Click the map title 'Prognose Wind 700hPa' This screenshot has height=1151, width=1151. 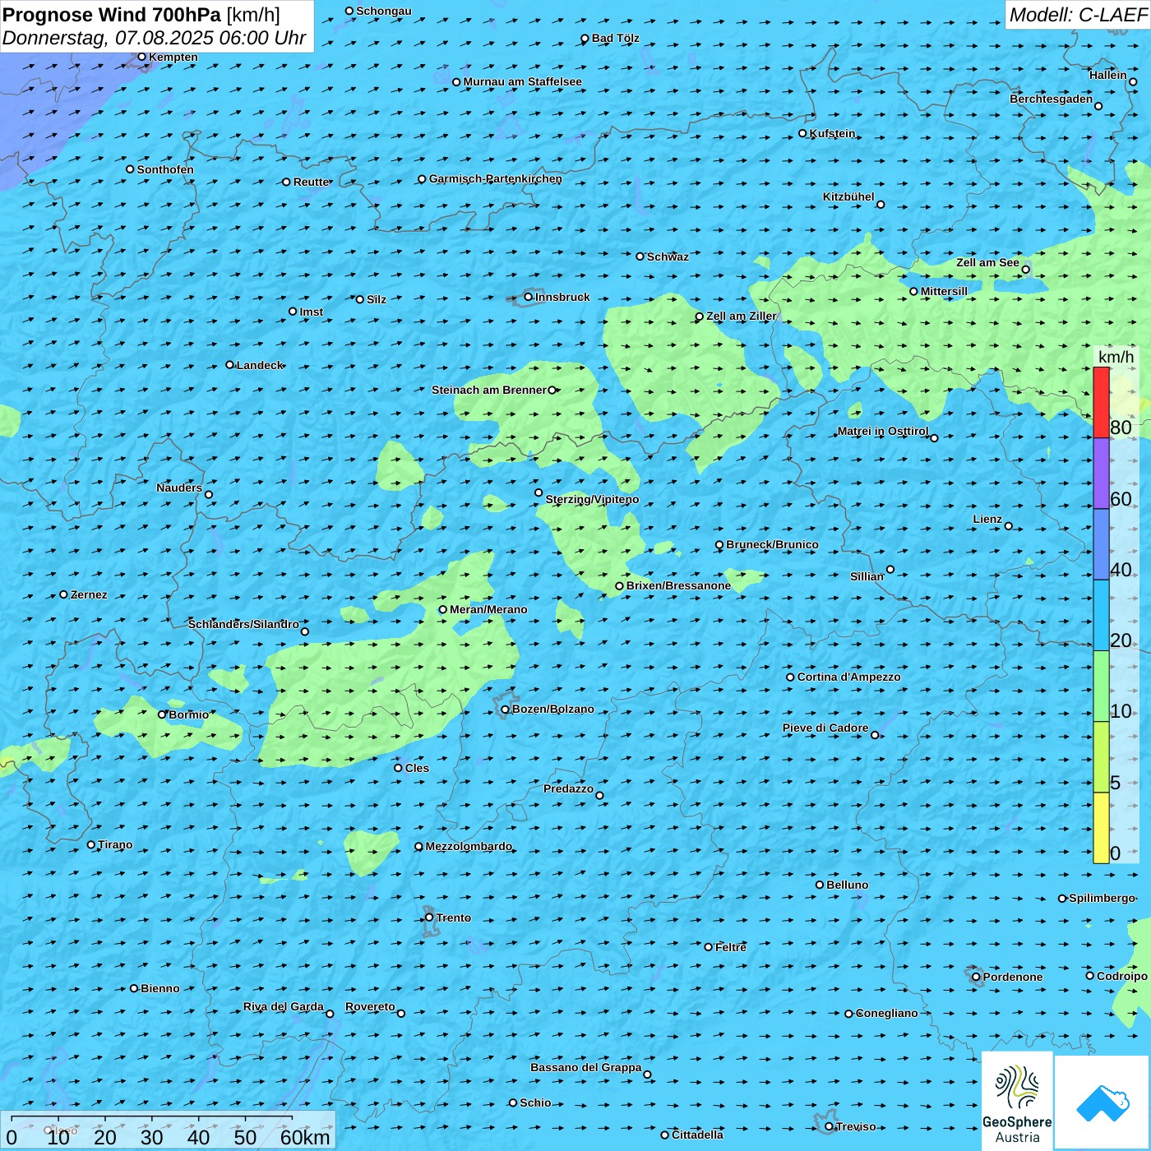(112, 15)
